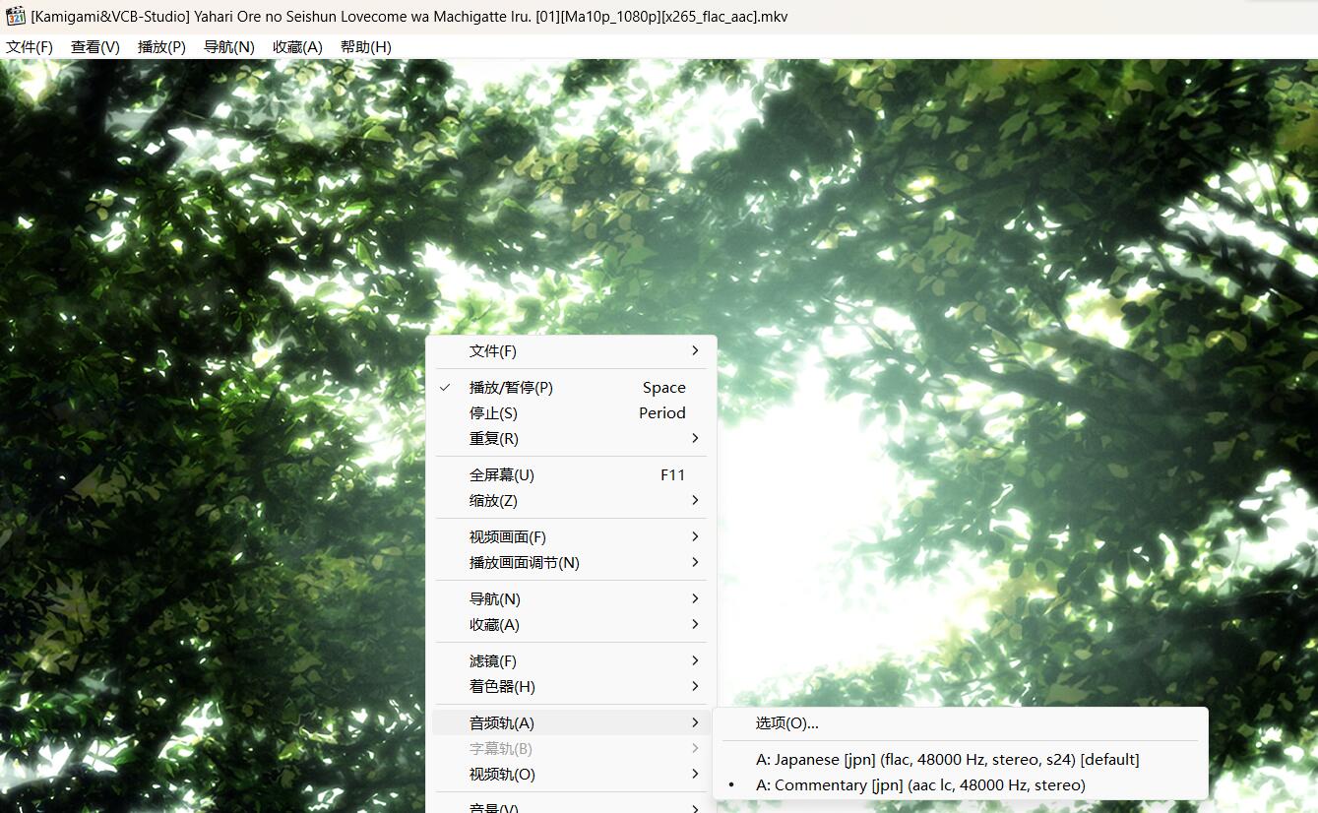Expand the 视频画面(F) submenu
1318x813 pixels.
pos(571,537)
